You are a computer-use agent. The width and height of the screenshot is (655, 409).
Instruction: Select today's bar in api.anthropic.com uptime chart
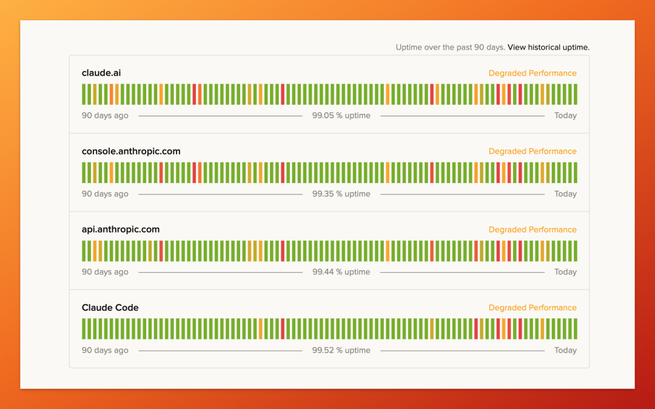tap(576, 251)
